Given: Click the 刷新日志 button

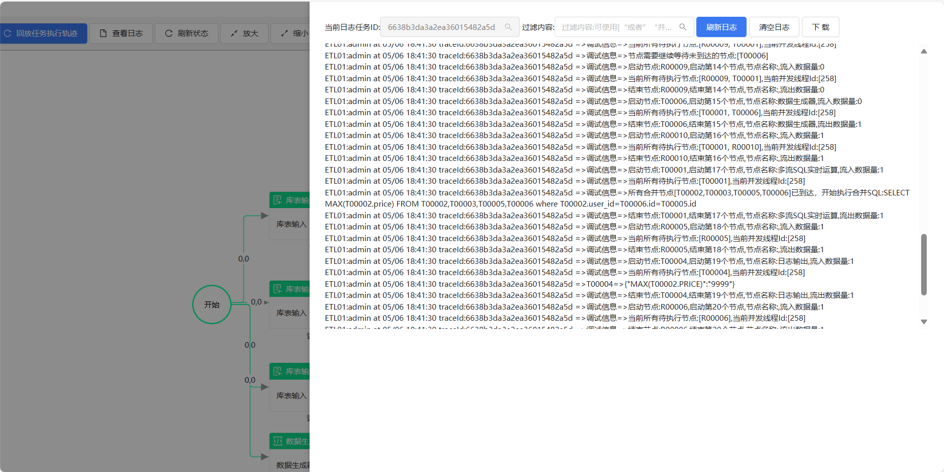Looking at the screenshot, I should coord(721,27).
